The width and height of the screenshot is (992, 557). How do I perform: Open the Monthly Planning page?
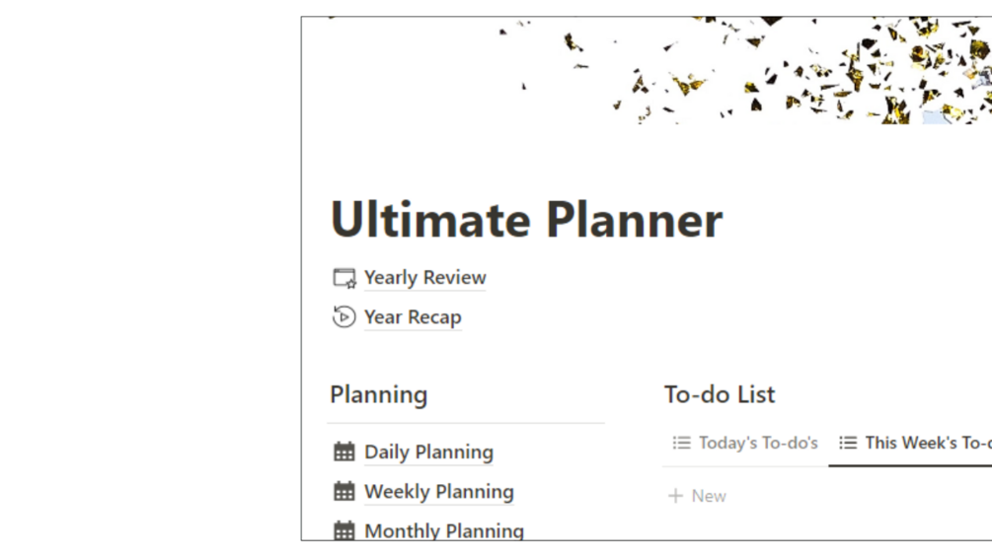coord(444,530)
